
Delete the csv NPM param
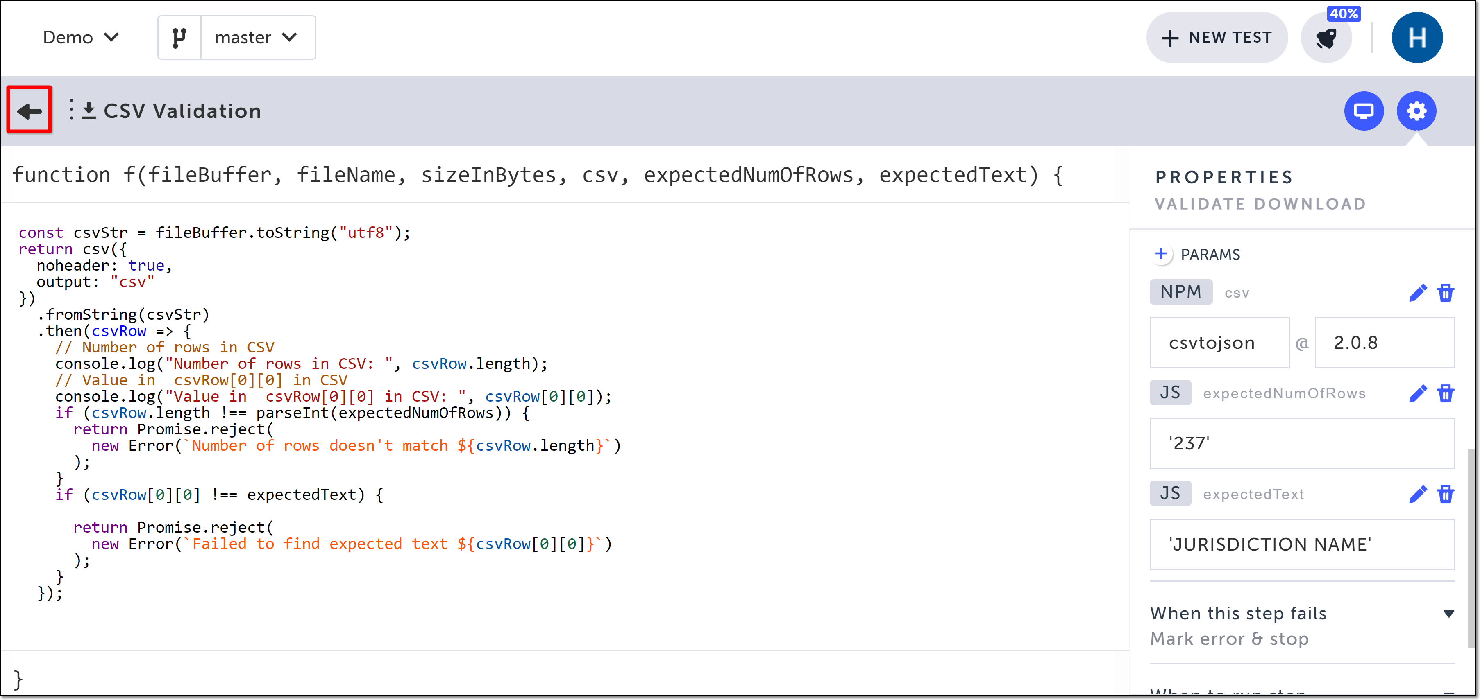1446,293
